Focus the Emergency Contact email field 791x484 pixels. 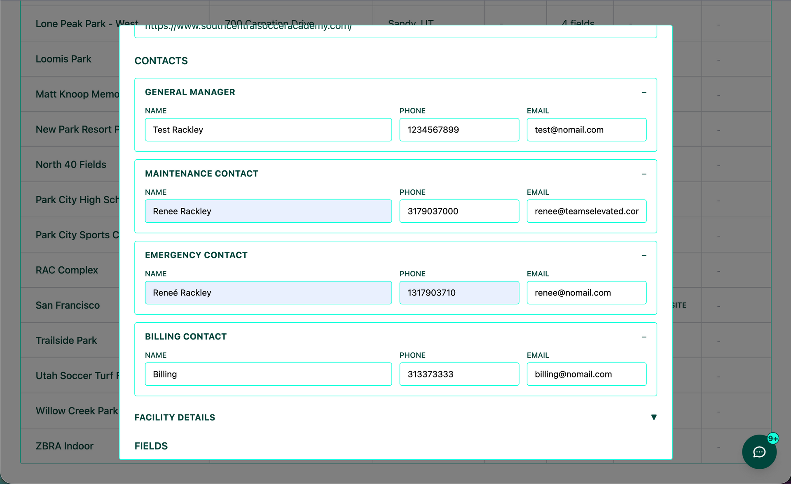586,293
